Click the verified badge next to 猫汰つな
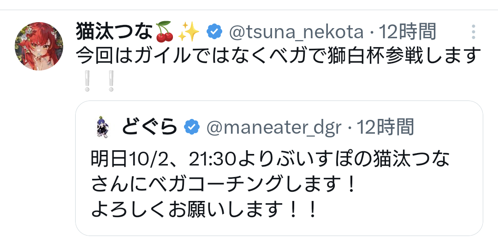498x248 pixels. pos(214,32)
